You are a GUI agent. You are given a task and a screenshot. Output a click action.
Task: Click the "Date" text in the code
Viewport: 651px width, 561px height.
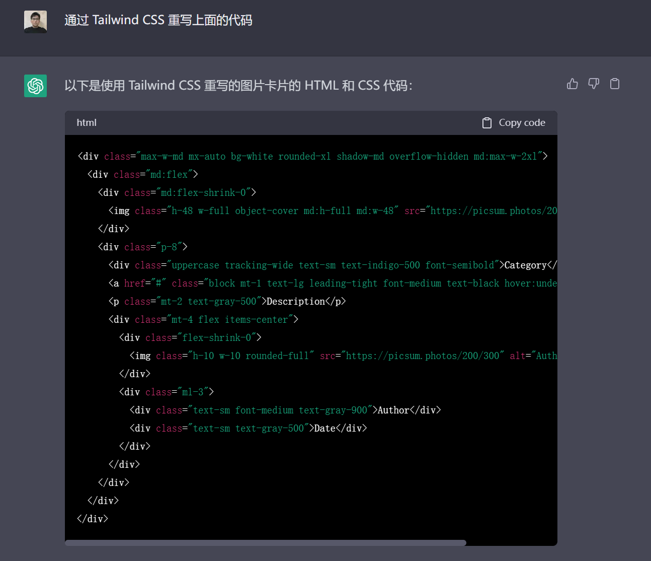[x=325, y=429]
